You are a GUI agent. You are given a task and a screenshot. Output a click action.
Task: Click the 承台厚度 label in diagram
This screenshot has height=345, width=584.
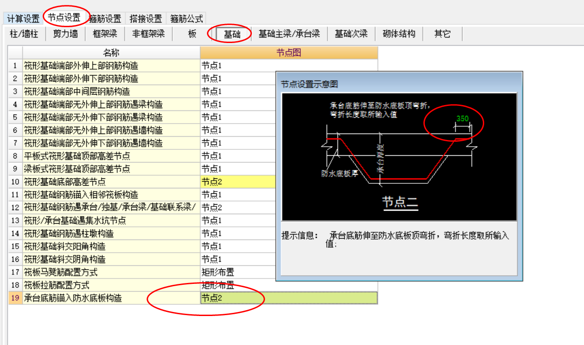[380, 159]
